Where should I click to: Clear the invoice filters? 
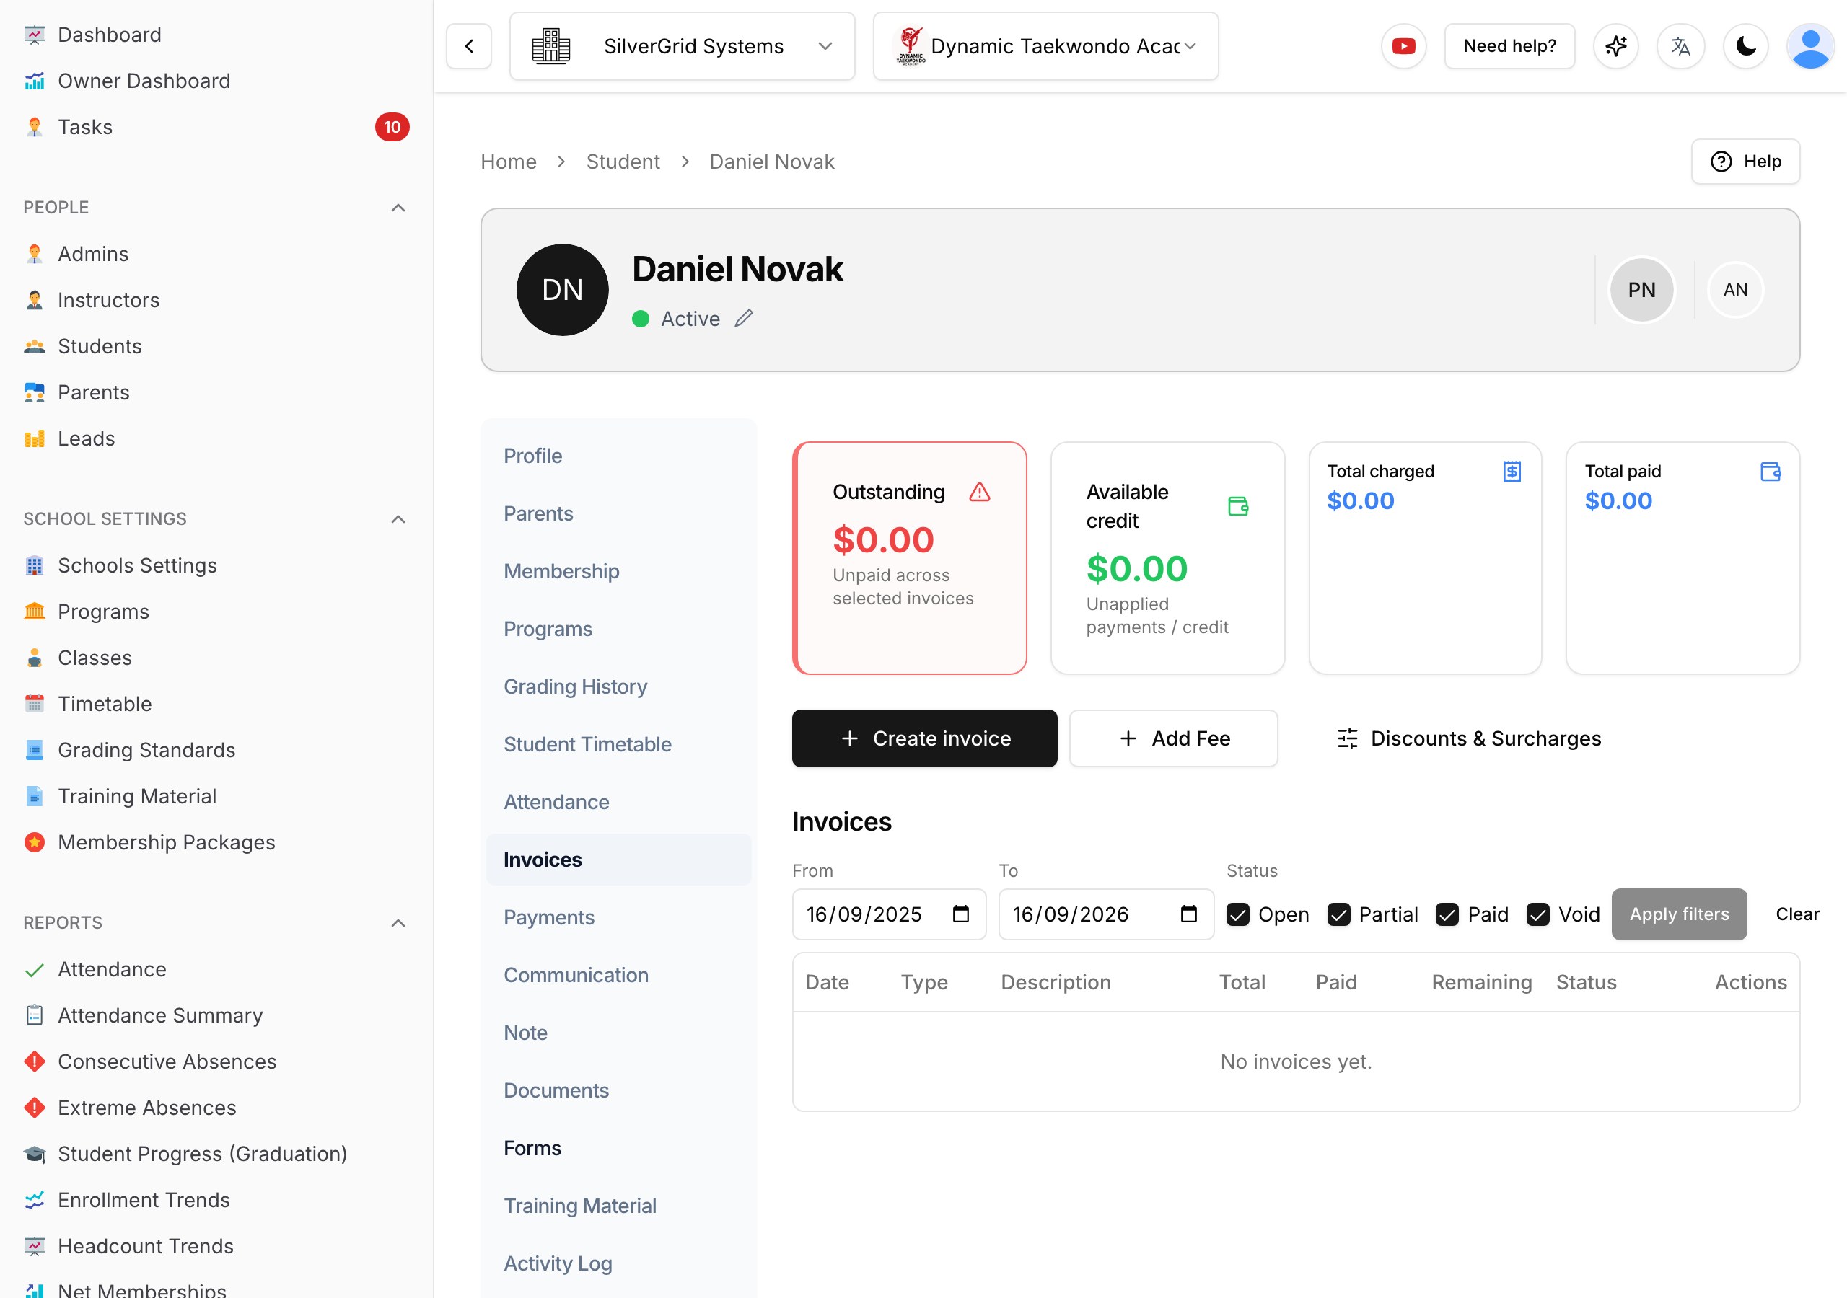(1797, 914)
